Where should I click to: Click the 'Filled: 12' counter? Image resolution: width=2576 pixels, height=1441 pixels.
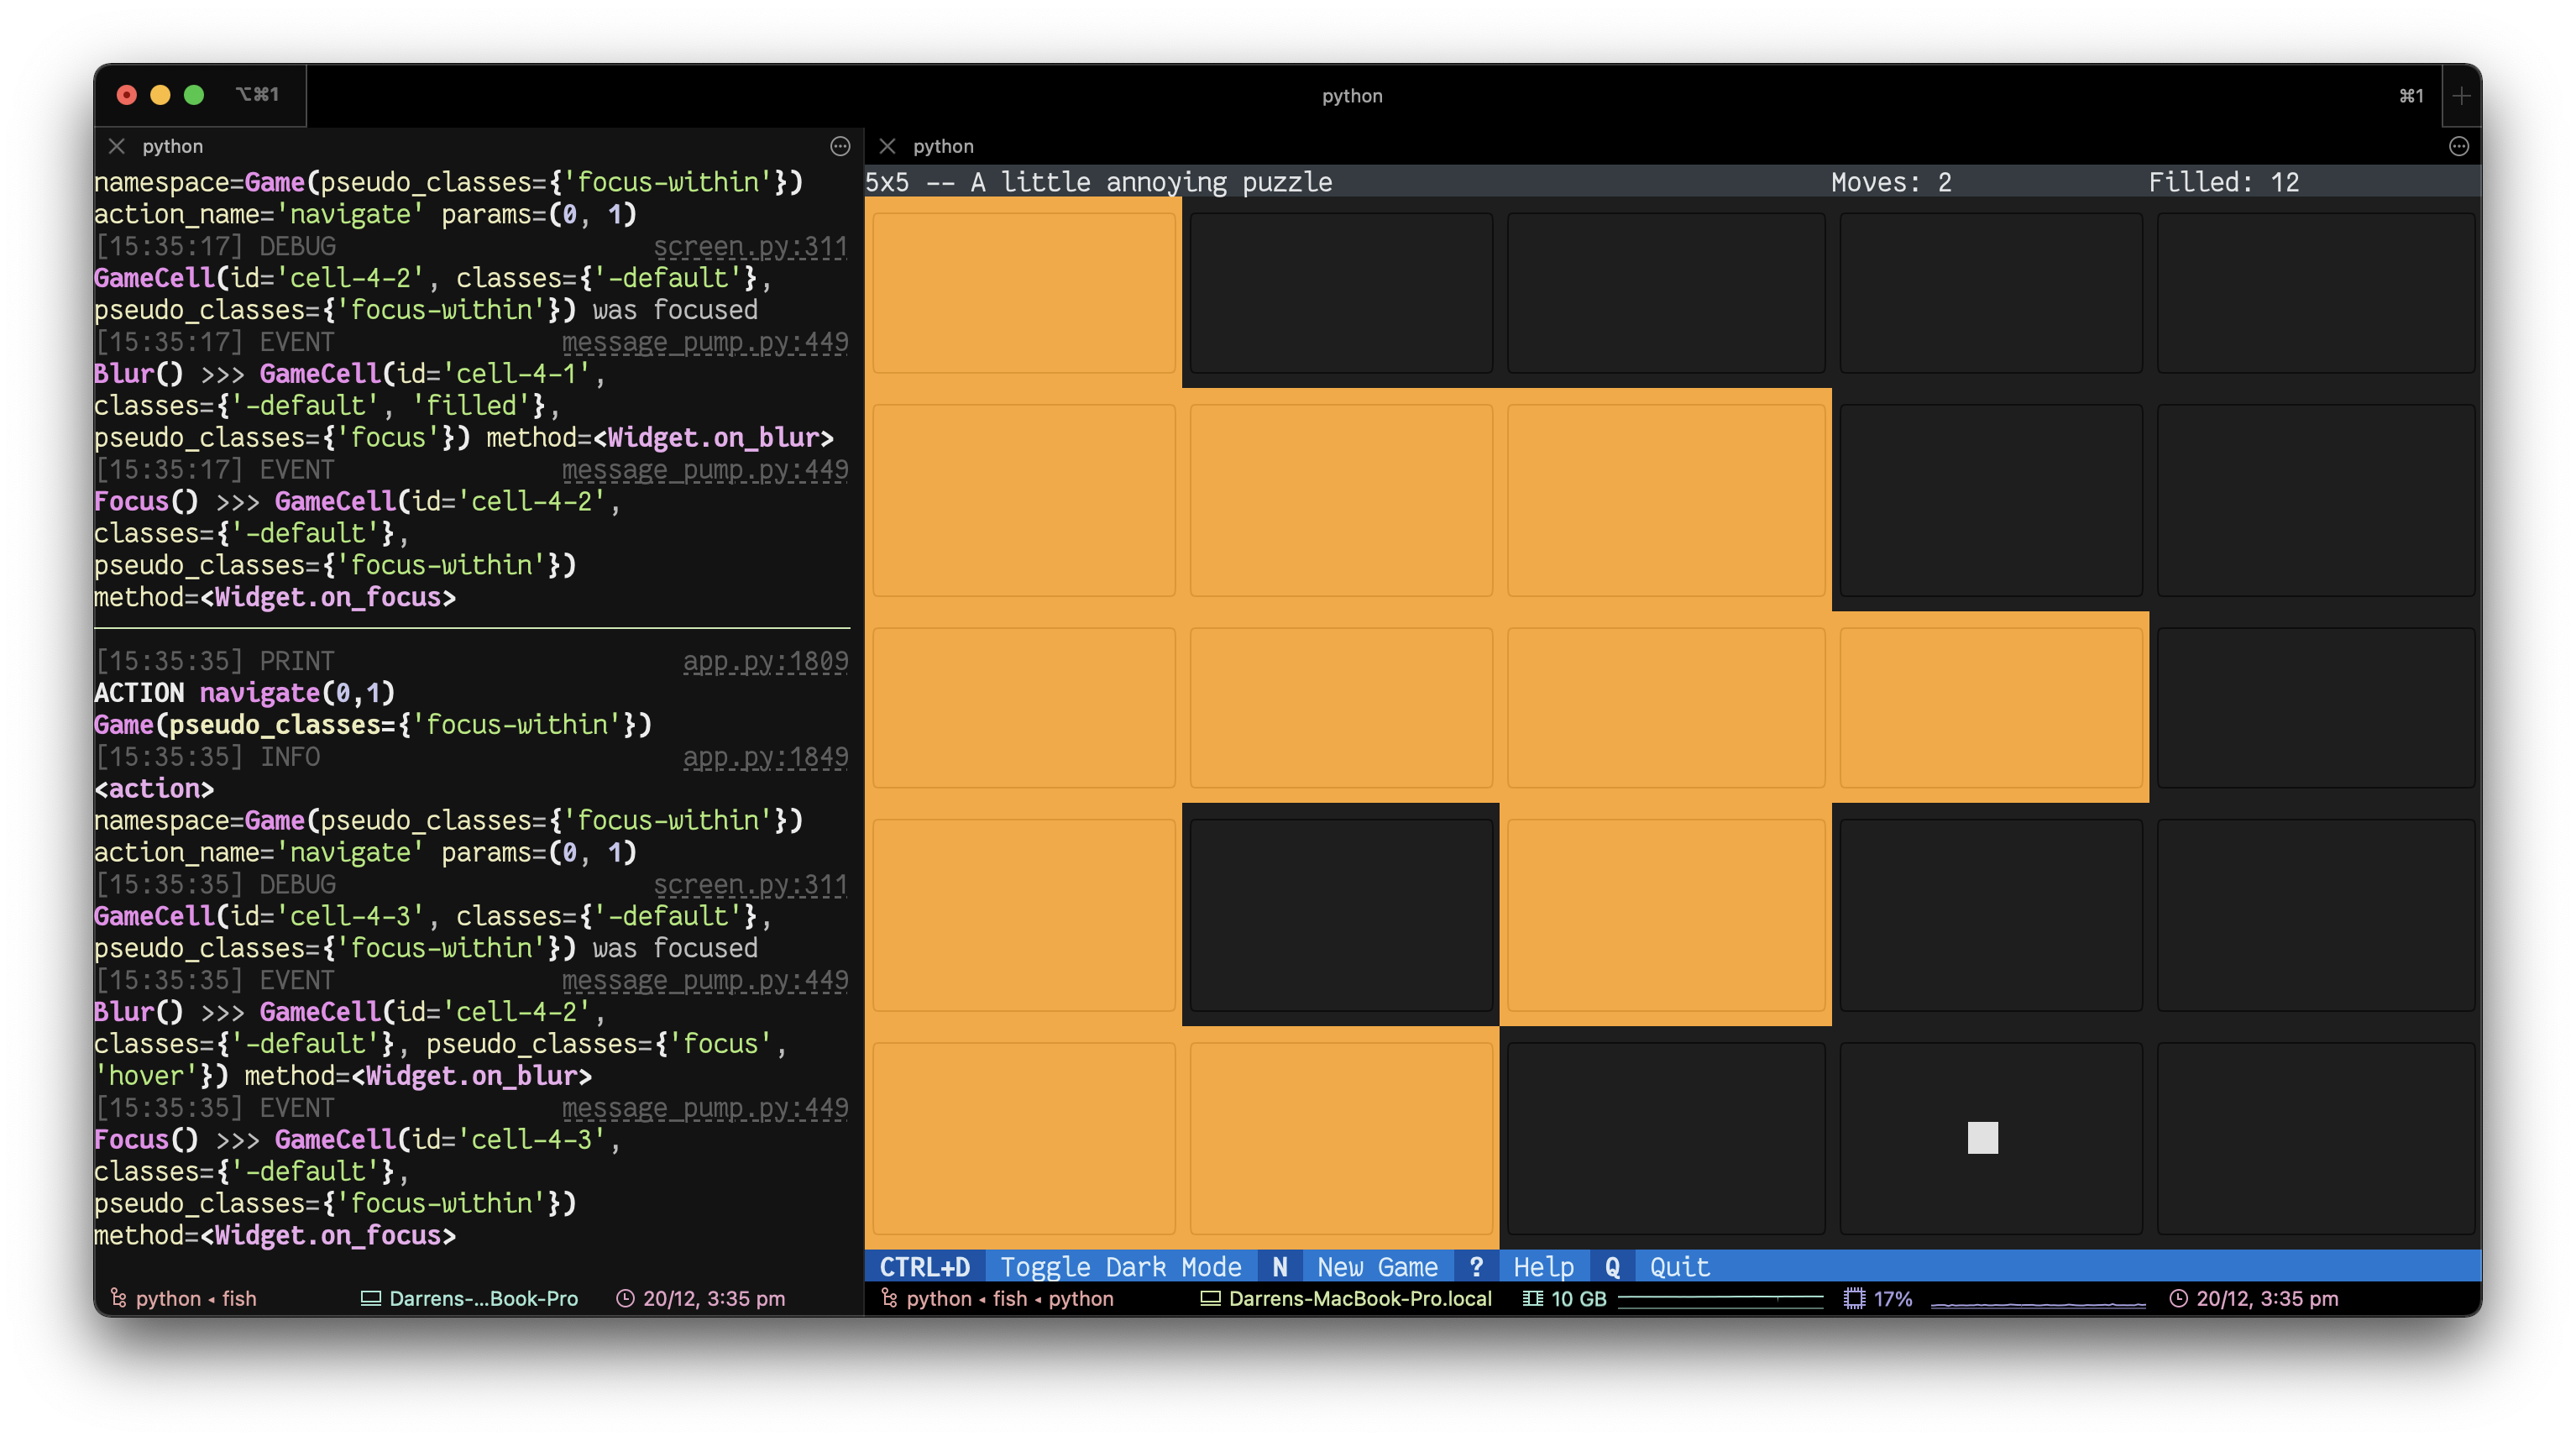(x=2224, y=182)
